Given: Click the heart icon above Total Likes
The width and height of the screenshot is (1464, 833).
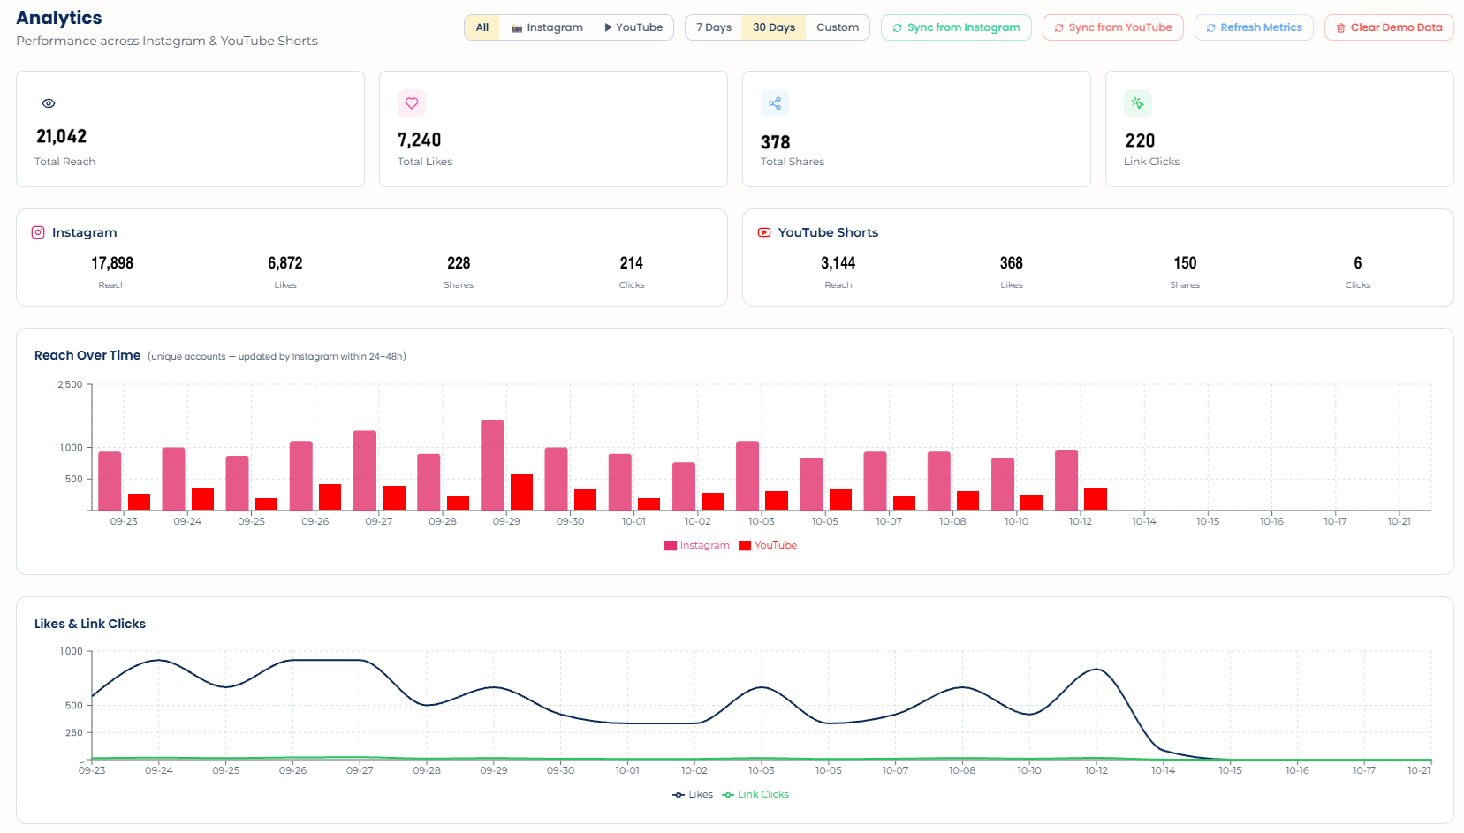Looking at the screenshot, I should [412, 103].
